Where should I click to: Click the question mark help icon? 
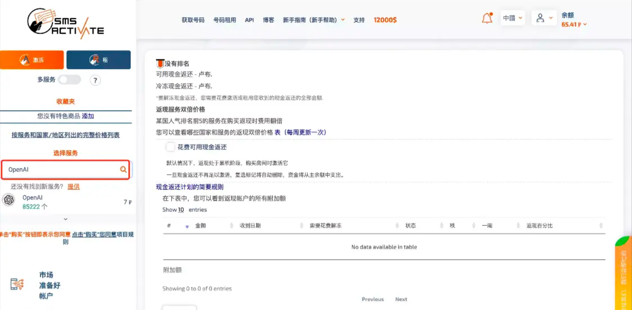coord(95,80)
